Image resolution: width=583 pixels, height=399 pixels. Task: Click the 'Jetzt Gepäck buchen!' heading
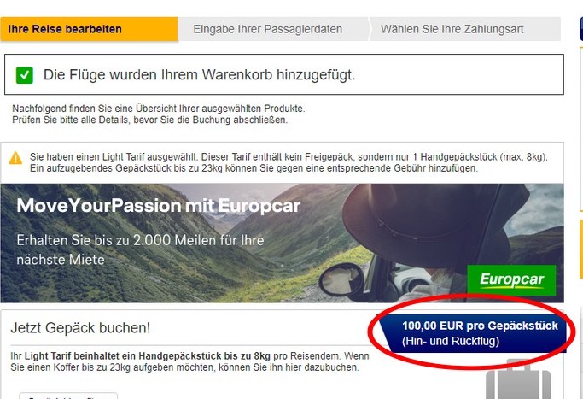tap(80, 328)
